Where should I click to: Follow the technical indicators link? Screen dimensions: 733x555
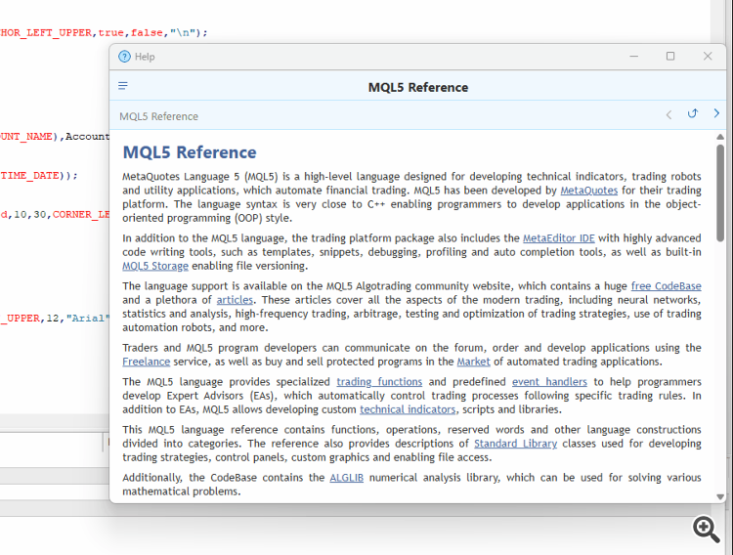coord(408,409)
